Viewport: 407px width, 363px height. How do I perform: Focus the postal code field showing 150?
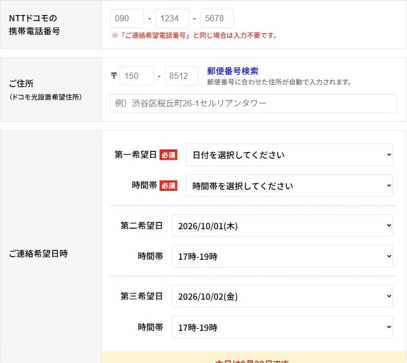pos(137,76)
